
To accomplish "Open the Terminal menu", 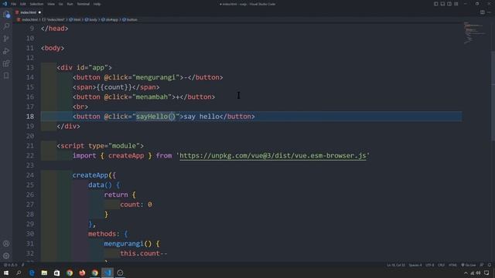I will (84, 4).
